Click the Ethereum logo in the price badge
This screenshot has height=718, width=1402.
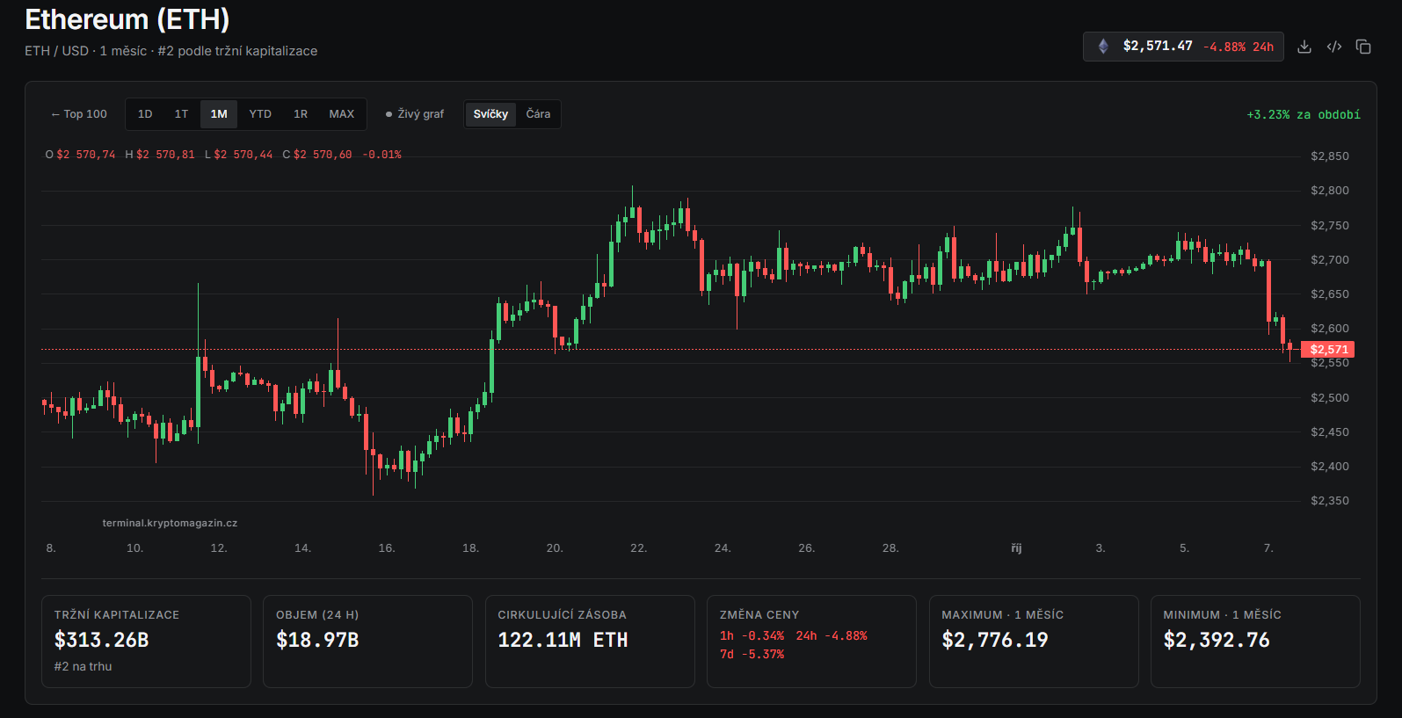[1103, 47]
